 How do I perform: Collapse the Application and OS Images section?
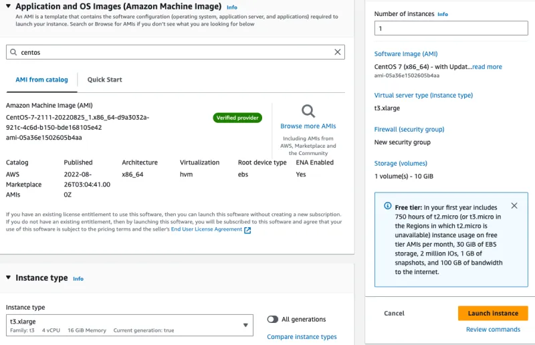click(8, 6)
